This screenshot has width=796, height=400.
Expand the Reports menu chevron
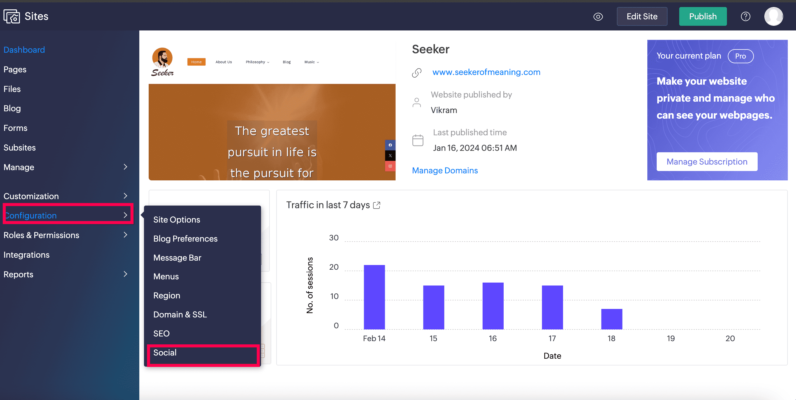click(x=125, y=274)
